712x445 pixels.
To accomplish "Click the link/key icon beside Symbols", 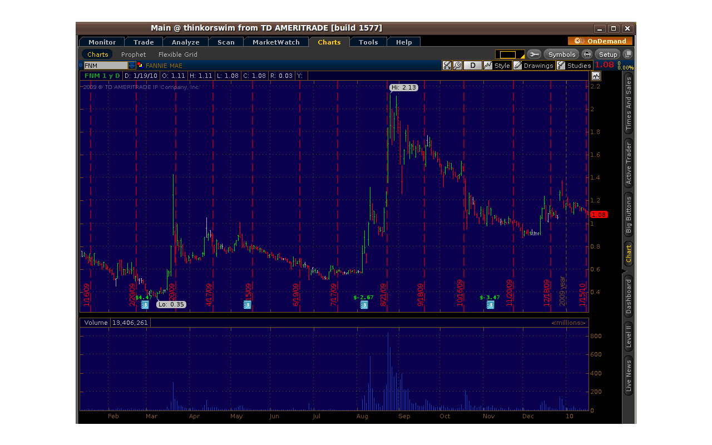I will 534,54.
